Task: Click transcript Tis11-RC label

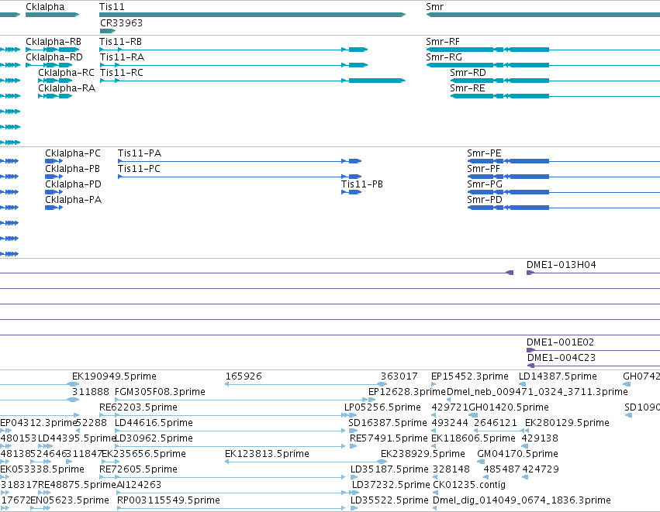Action: coord(122,73)
